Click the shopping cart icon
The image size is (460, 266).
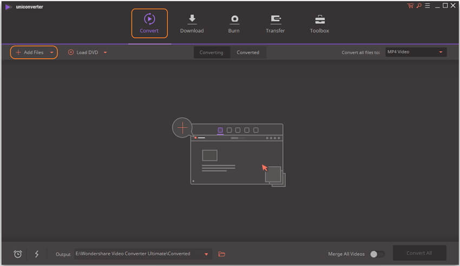(x=410, y=5)
